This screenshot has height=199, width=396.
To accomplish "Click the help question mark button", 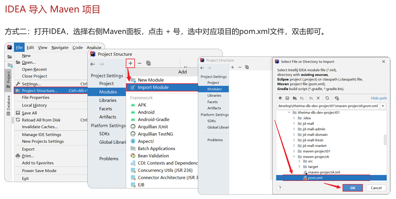I will click(x=280, y=188).
